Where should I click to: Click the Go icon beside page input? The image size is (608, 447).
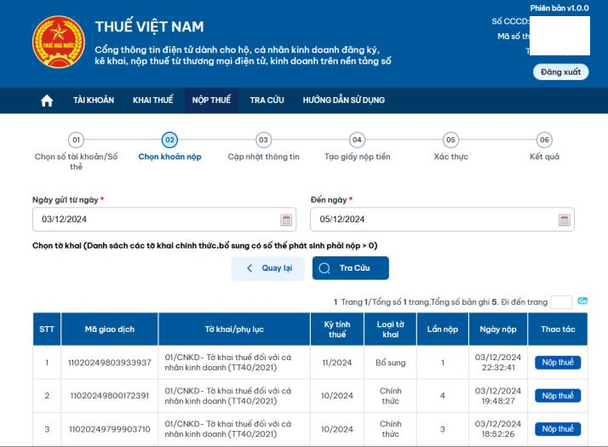(x=582, y=301)
